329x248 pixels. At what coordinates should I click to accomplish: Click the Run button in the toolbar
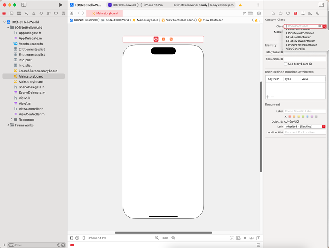pos(60,5)
